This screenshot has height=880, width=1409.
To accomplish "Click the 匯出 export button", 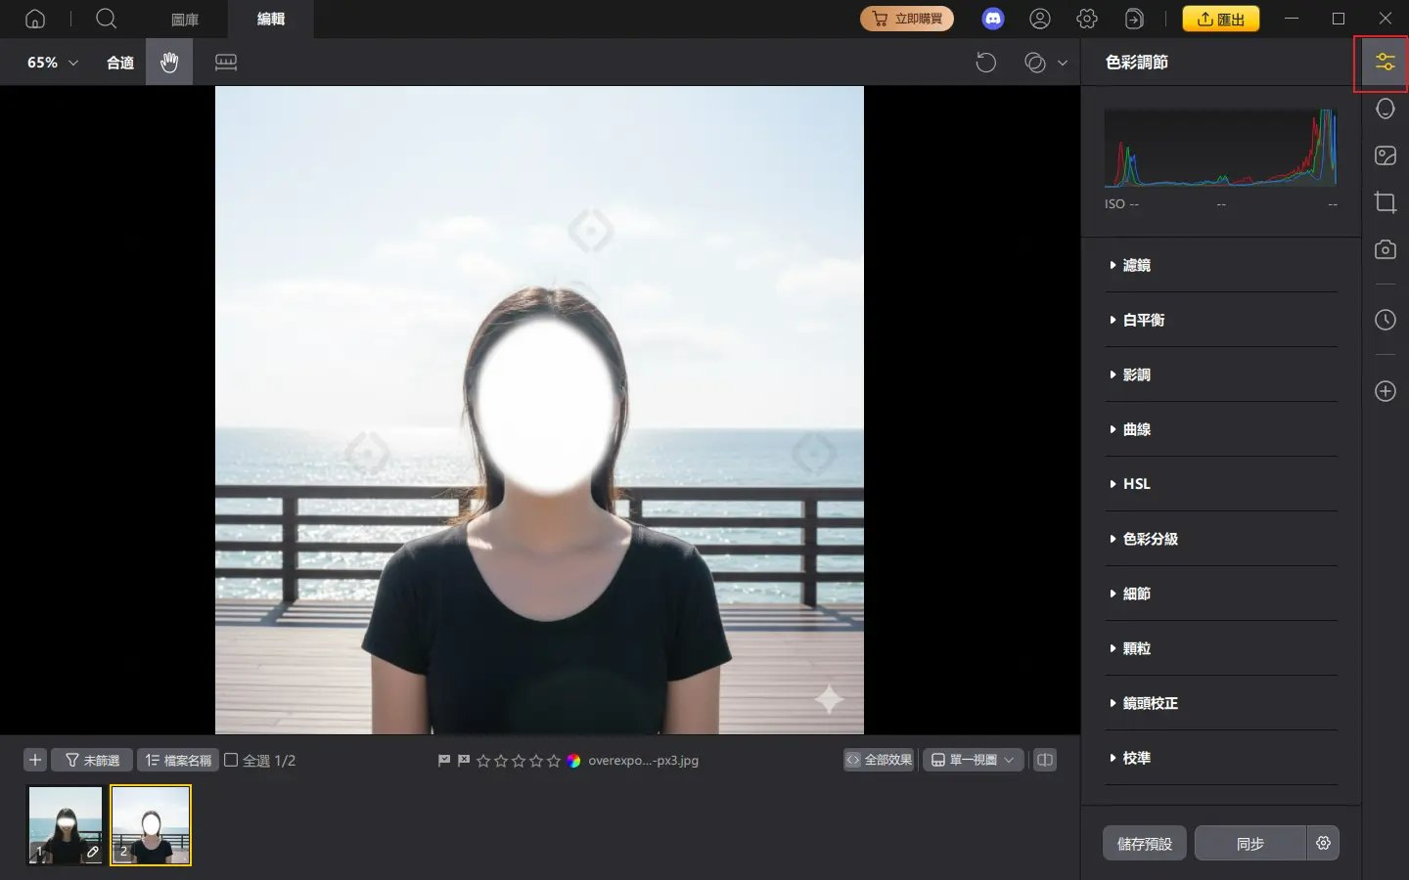I will pos(1220,19).
